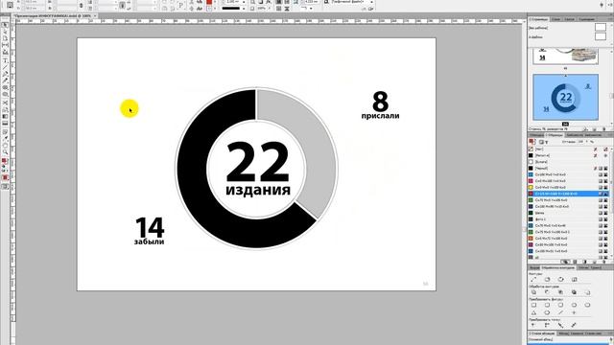Select the large "22" text on page
The width and height of the screenshot is (614, 345).
point(257,161)
